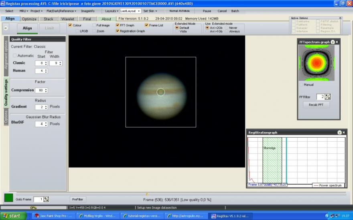
Task: Switch to the Optimize tab
Action: coord(29,19)
